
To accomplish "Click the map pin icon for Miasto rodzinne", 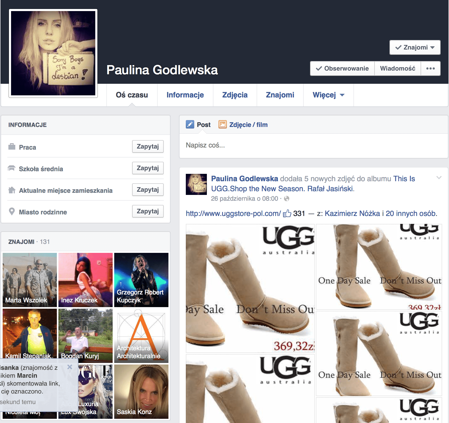I will tap(12, 211).
